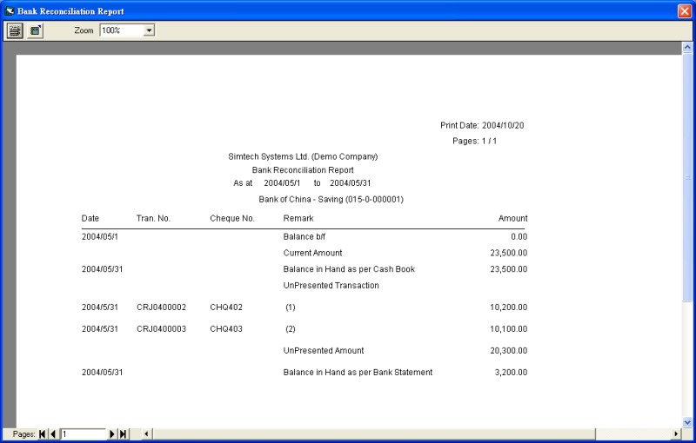Close the Bank Reconciliation Report window
The image size is (696, 443).
pos(685,11)
